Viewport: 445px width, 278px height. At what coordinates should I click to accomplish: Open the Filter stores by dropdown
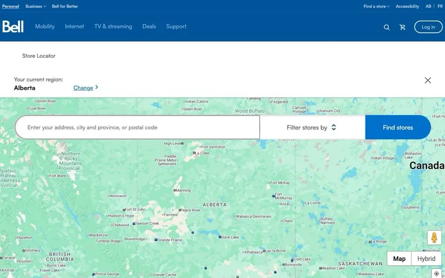click(x=311, y=127)
